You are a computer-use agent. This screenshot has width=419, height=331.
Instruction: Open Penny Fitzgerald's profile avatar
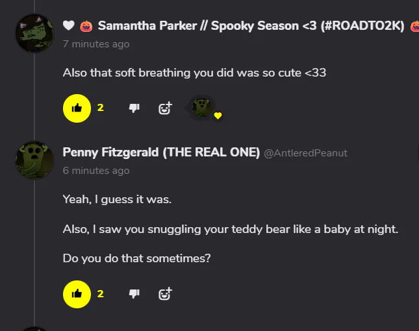[x=34, y=160]
